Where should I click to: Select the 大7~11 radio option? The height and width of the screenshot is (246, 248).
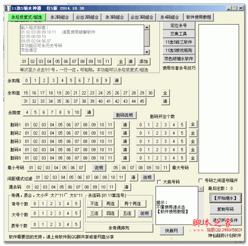click(x=47, y=195)
